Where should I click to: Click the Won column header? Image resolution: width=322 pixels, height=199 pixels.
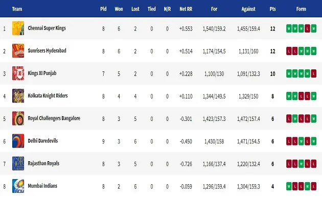(119, 9)
